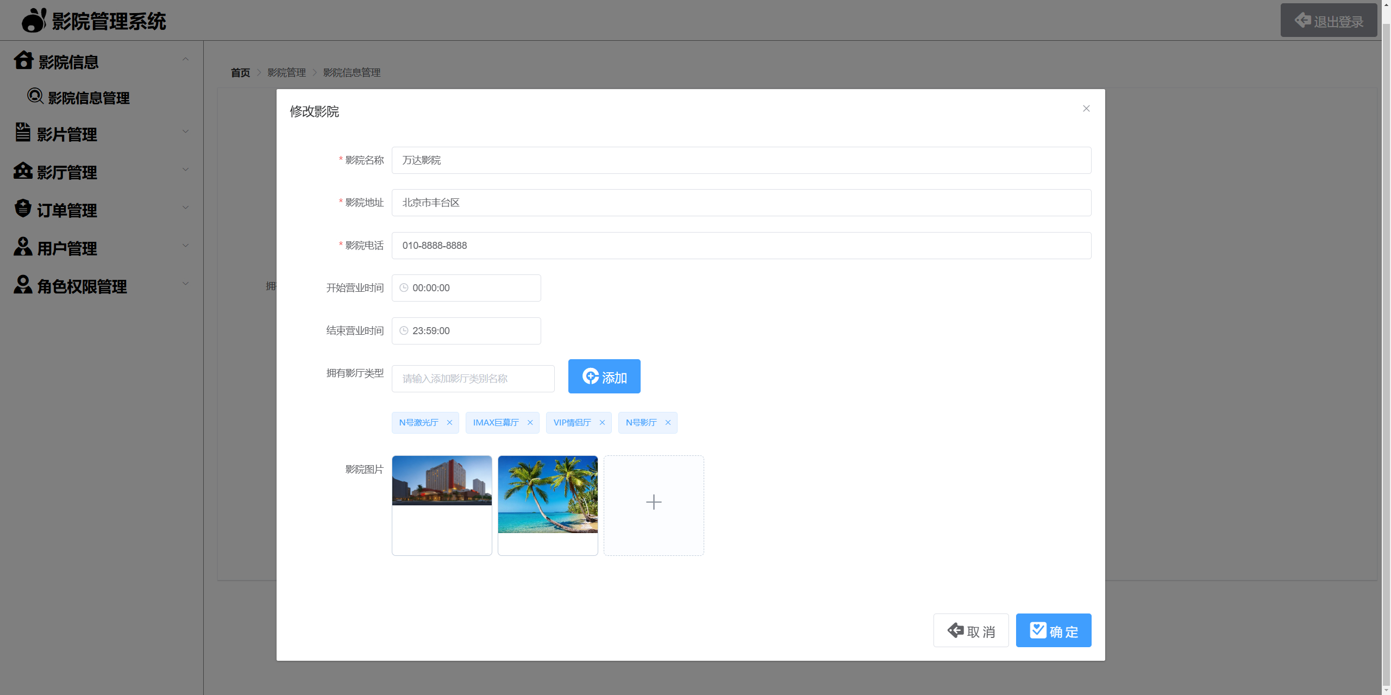Viewport: 1391px width, 695px height.
Task: Click the 影院图片 field label
Action: (x=364, y=469)
